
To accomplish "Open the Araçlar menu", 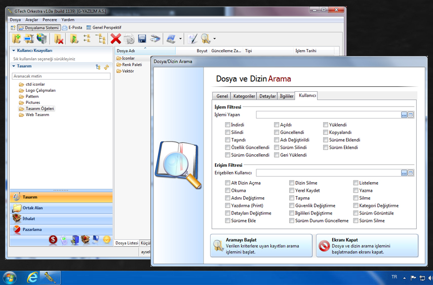I will pyautogui.click(x=31, y=20).
